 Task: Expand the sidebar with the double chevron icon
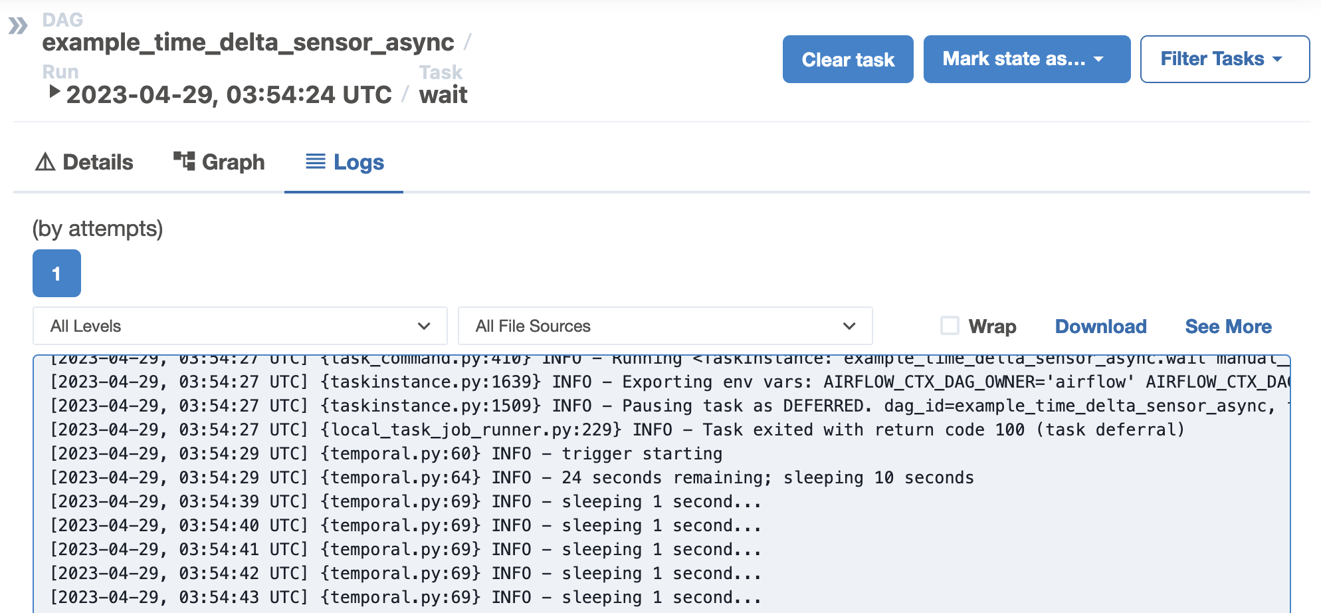tap(18, 27)
